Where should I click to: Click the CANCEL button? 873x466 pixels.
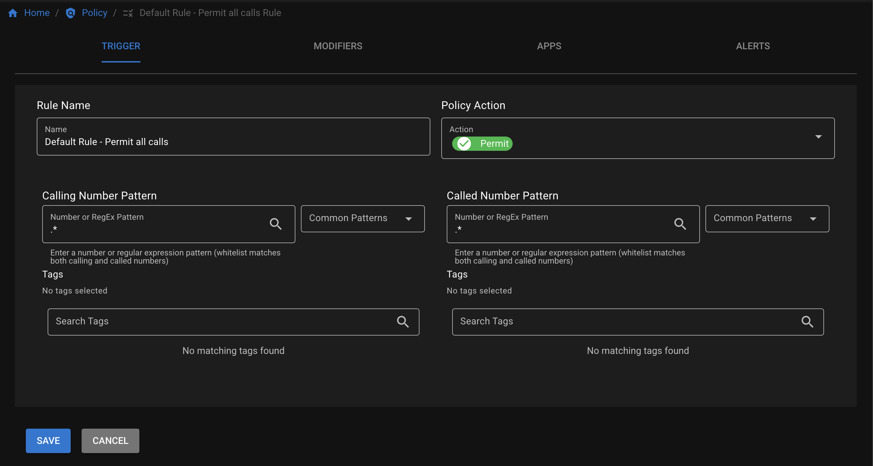pyautogui.click(x=110, y=441)
